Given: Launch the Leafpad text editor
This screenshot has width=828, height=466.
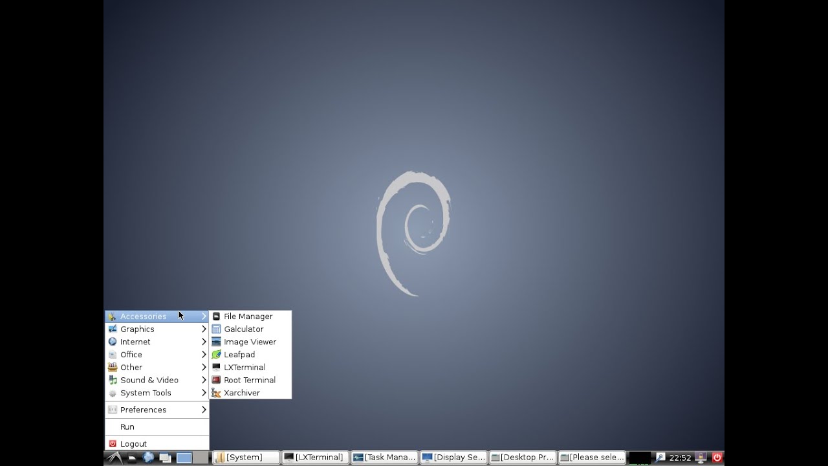Looking at the screenshot, I should [x=250, y=355].
